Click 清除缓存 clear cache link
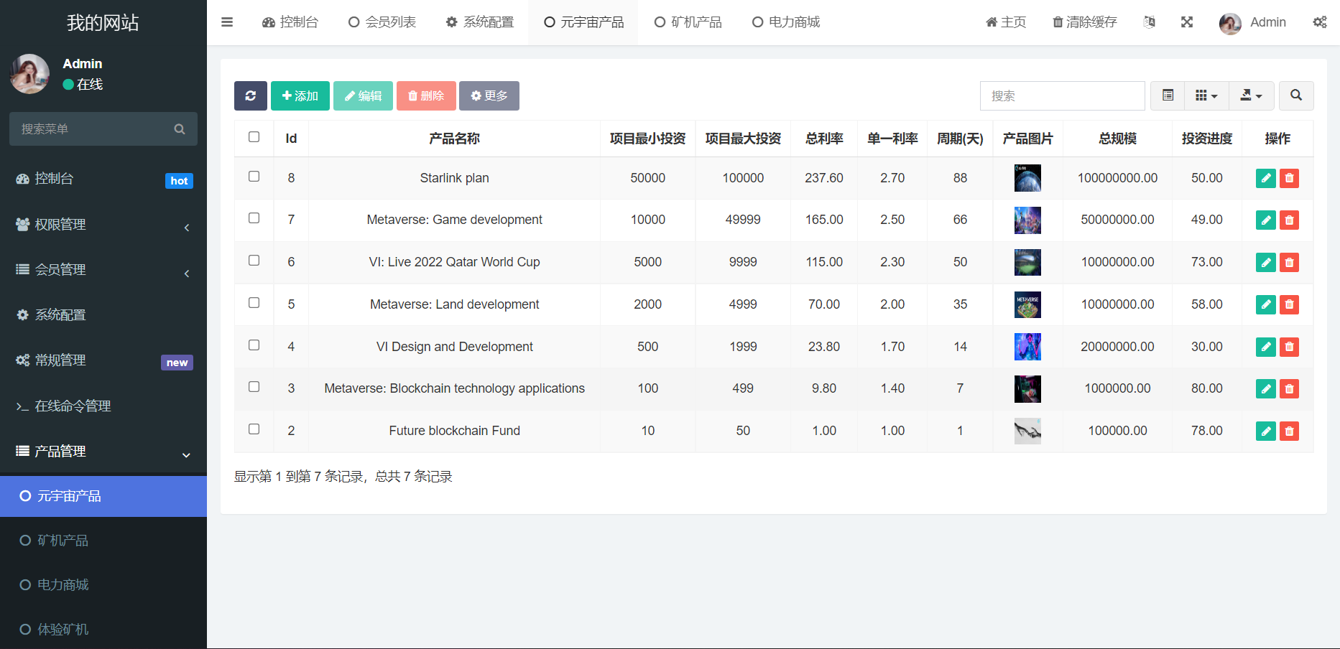Viewport: 1340px width, 649px height. [1084, 22]
